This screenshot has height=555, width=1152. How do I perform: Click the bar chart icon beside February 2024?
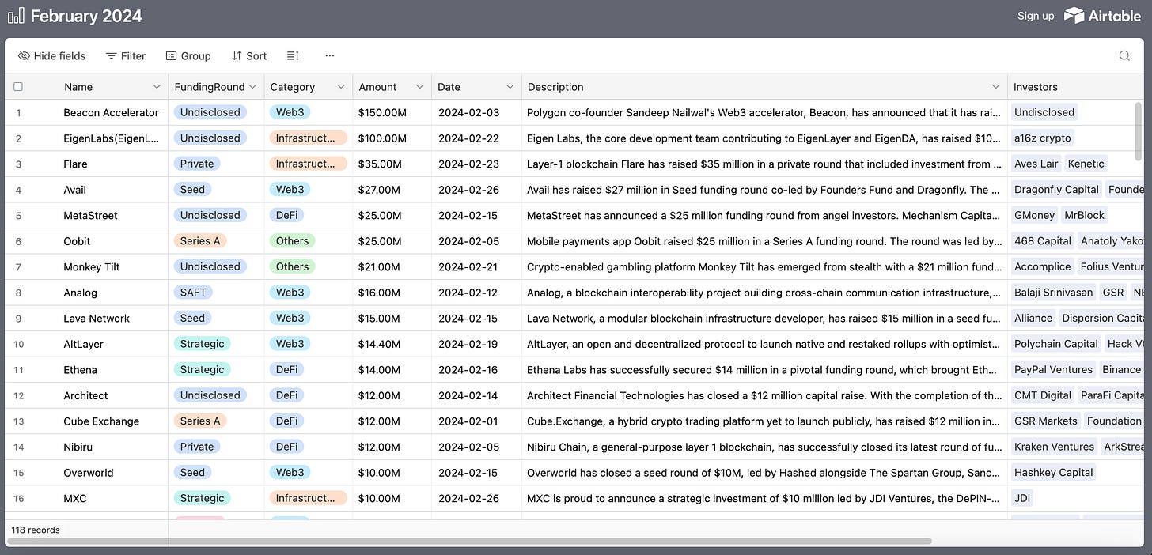pyautogui.click(x=16, y=16)
